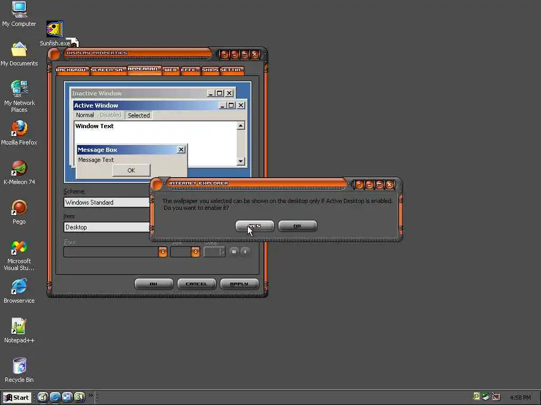Maximize the Internet Explorer dialog
This screenshot has width=541, height=405.
click(379, 185)
